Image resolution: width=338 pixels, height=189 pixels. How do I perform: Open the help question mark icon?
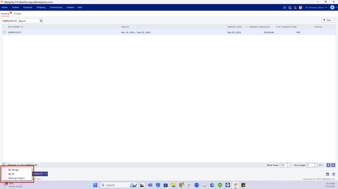(x=333, y=174)
